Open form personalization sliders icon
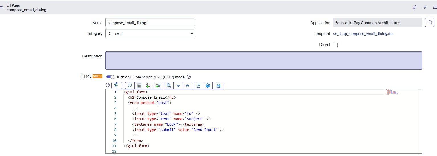 pyautogui.click(x=435, y=7)
